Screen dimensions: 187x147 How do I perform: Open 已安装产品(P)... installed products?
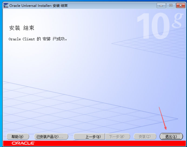click(51, 136)
